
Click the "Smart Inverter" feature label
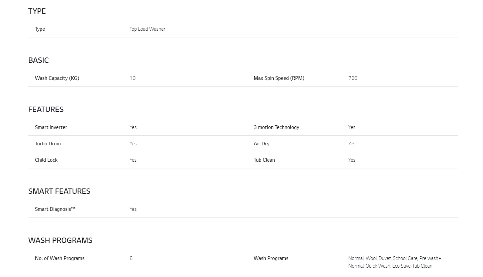click(x=51, y=127)
